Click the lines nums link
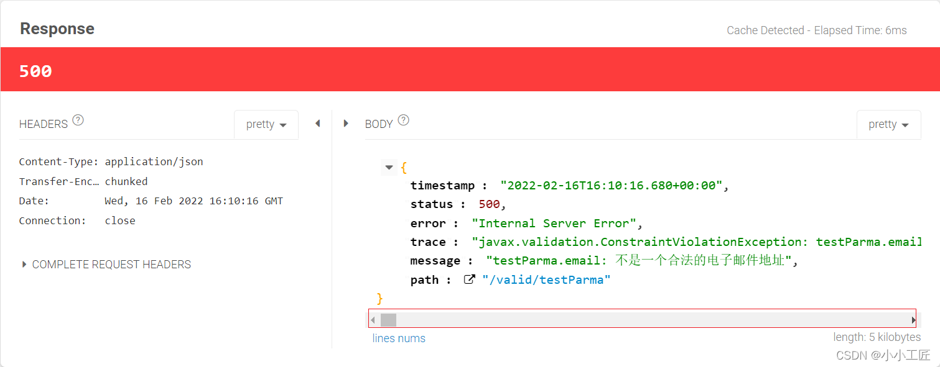Viewport: 940px width, 367px height. [x=399, y=338]
